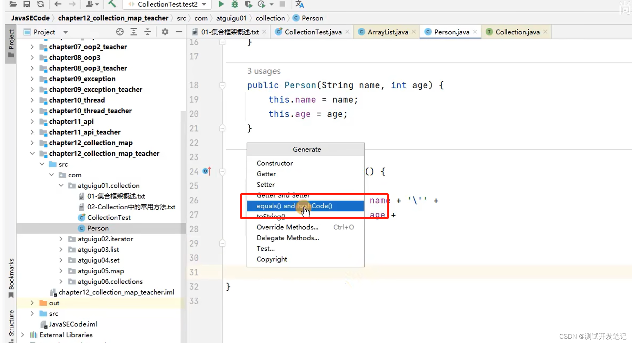This screenshot has height=343, width=632.
Task: Toggle the Bookmarks side tool window
Action: [x=11, y=278]
